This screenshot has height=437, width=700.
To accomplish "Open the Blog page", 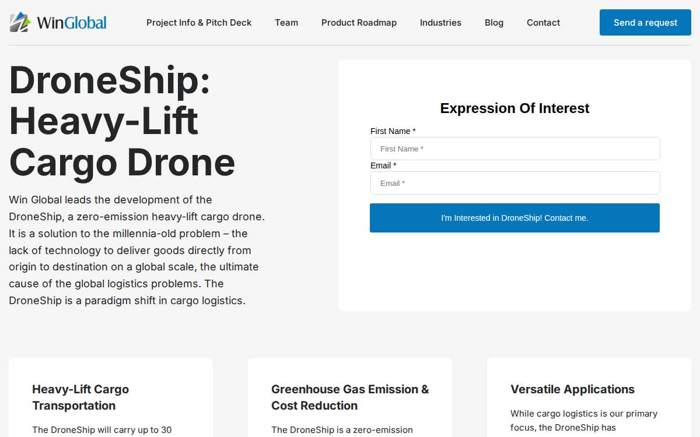I will [x=494, y=23].
